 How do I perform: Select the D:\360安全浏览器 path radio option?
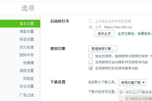point(121,99)
